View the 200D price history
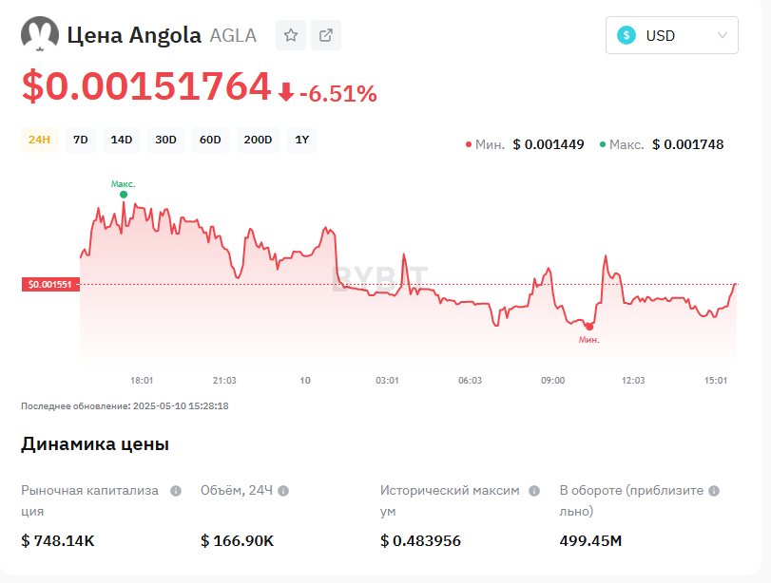Screen dimensions: 771x583 point(258,141)
